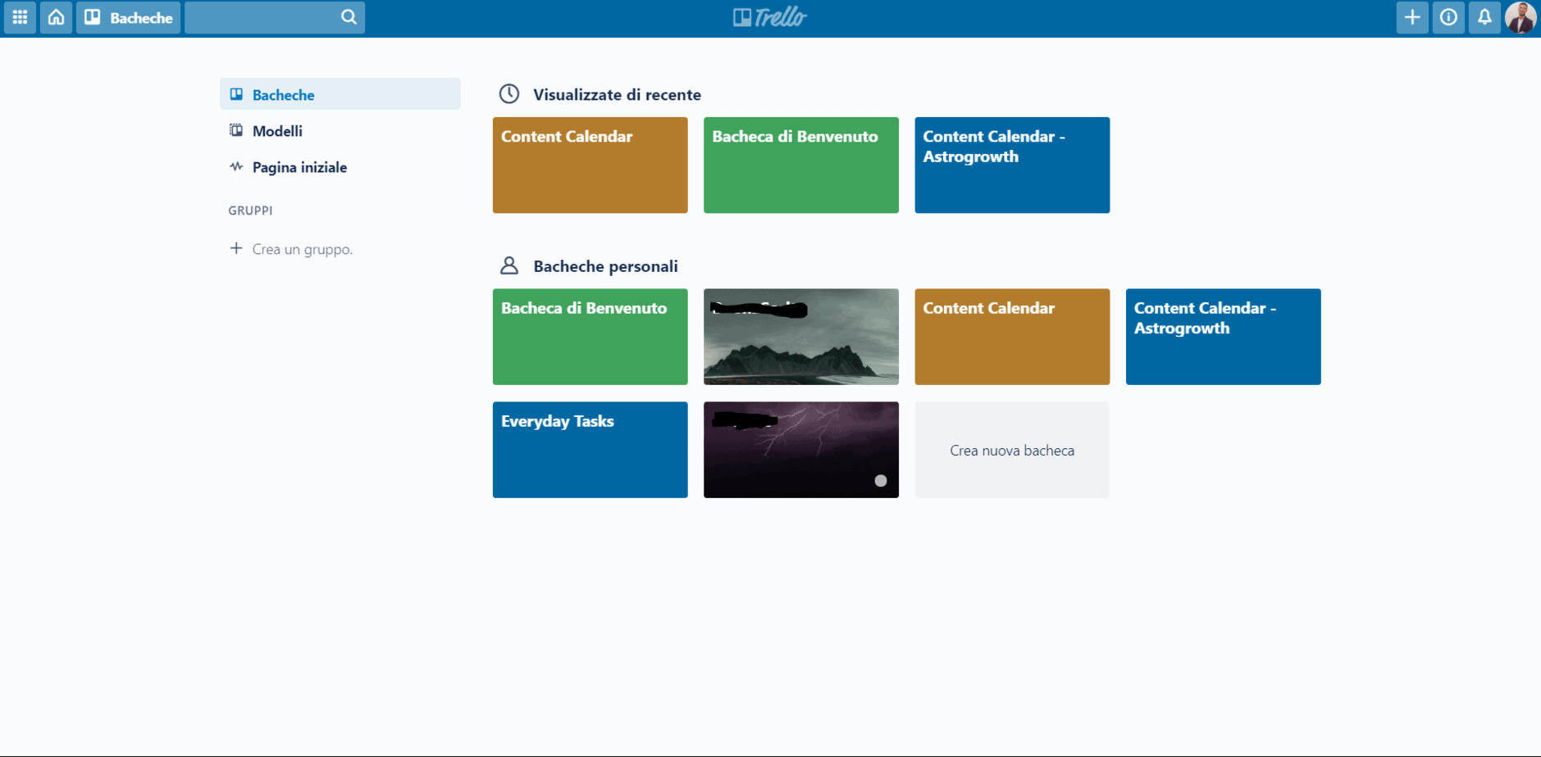Click the Modelli template icon

tap(236, 130)
